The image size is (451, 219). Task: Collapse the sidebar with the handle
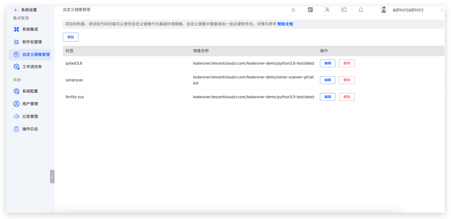(52, 176)
